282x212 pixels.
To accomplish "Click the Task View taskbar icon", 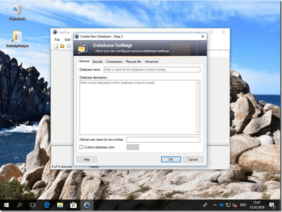I will 33,205.
